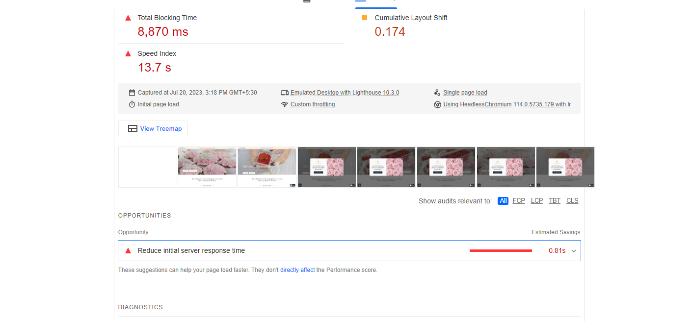Image resolution: width=692 pixels, height=321 pixels.
Task: Click the red triangle beside Total Blocking Time
Action: tap(128, 18)
